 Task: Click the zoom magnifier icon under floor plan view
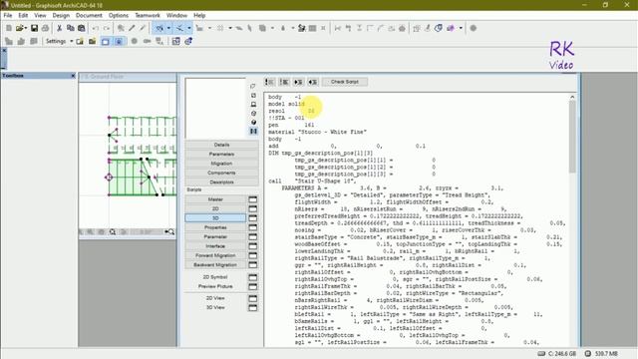point(113,232)
